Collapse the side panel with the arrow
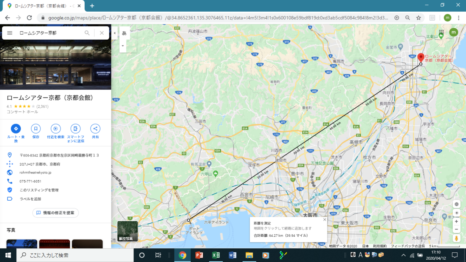 pos(115,33)
